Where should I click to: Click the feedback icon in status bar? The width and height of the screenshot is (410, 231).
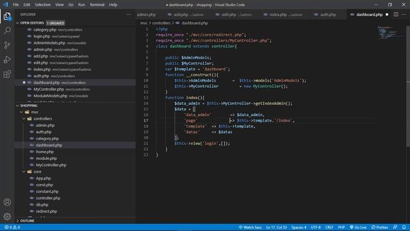point(395,227)
